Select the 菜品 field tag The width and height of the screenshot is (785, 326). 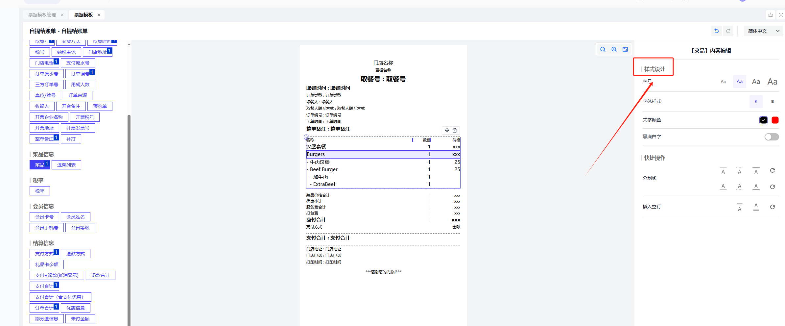point(40,165)
